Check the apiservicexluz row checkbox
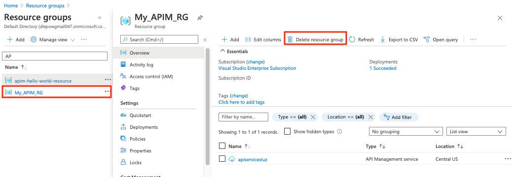The height and width of the screenshot is (177, 512). 222,159
